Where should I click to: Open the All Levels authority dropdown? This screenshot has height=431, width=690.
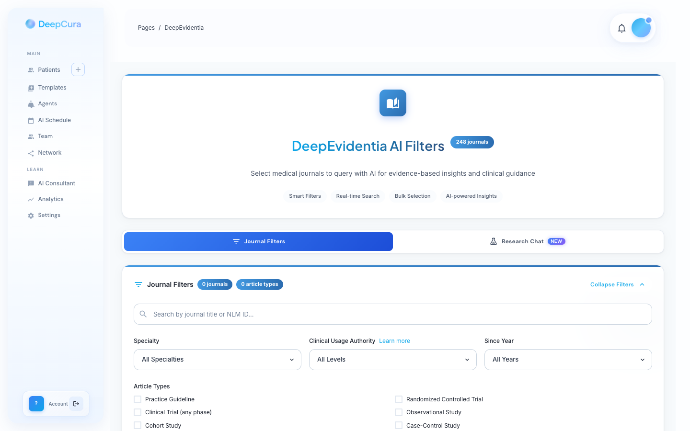pyautogui.click(x=393, y=360)
